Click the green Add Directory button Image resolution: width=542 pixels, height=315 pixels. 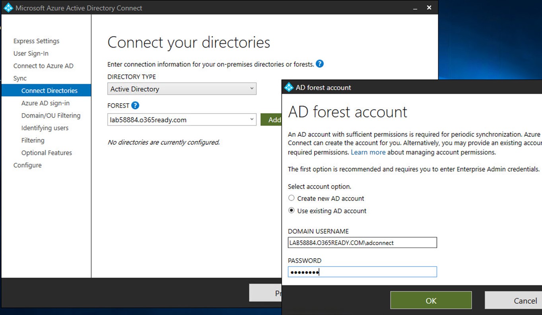[271, 120]
